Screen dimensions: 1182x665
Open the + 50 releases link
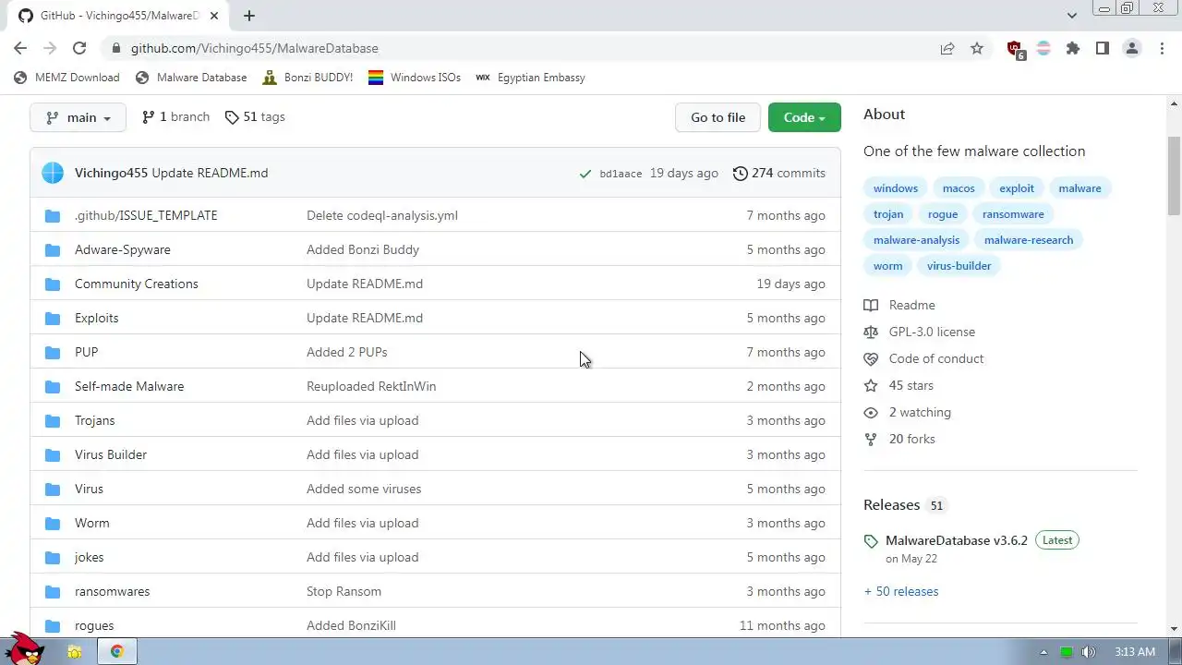[901, 591]
